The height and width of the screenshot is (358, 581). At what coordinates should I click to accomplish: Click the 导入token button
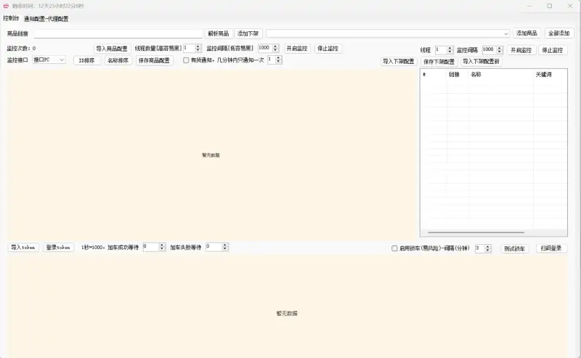pos(23,248)
